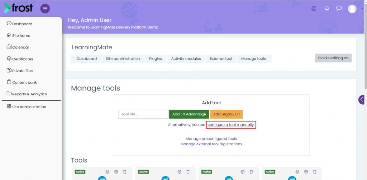Click the page vertical scrollbar
The height and width of the screenshot is (180, 367).
tap(365, 47)
